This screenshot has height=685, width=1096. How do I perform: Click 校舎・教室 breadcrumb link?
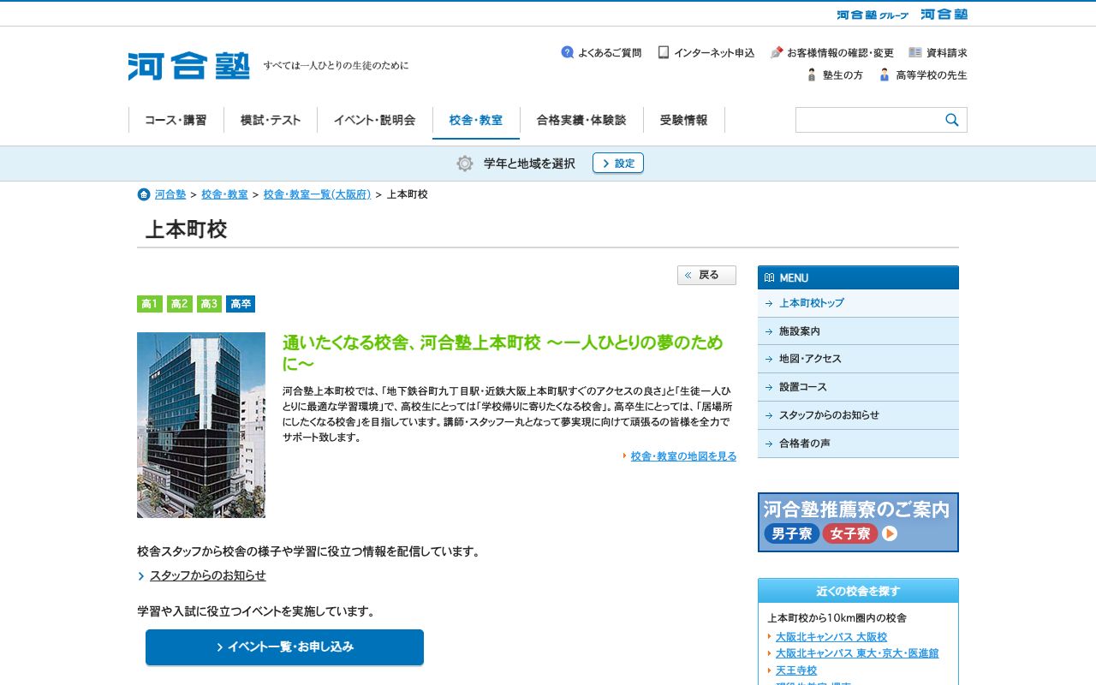pos(224,194)
